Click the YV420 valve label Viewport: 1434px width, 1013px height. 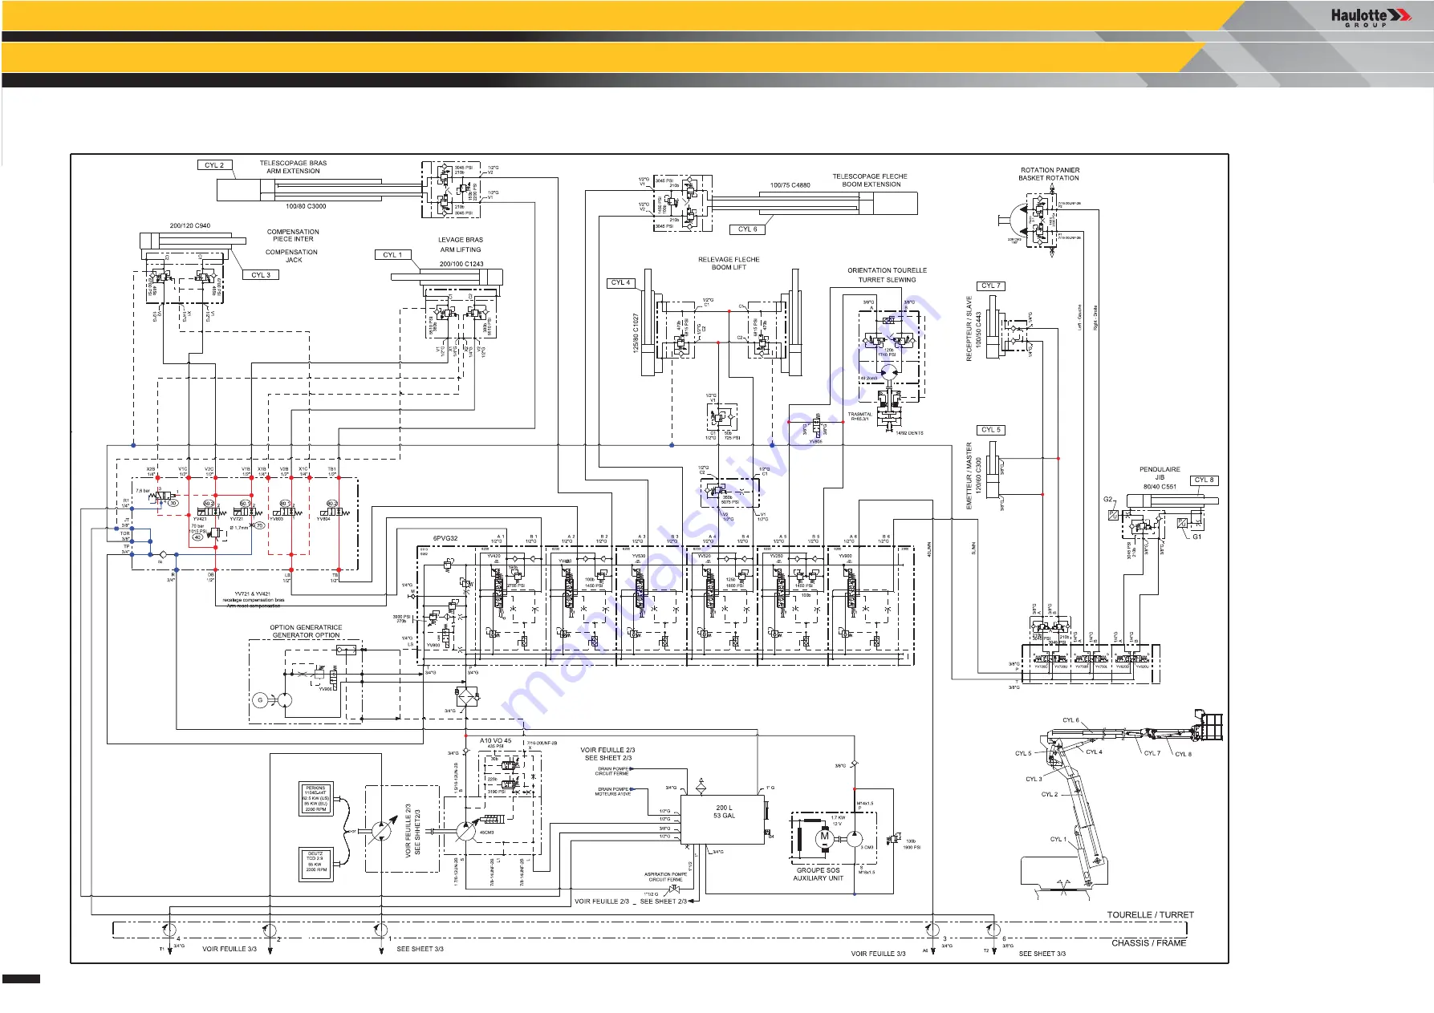tap(494, 556)
